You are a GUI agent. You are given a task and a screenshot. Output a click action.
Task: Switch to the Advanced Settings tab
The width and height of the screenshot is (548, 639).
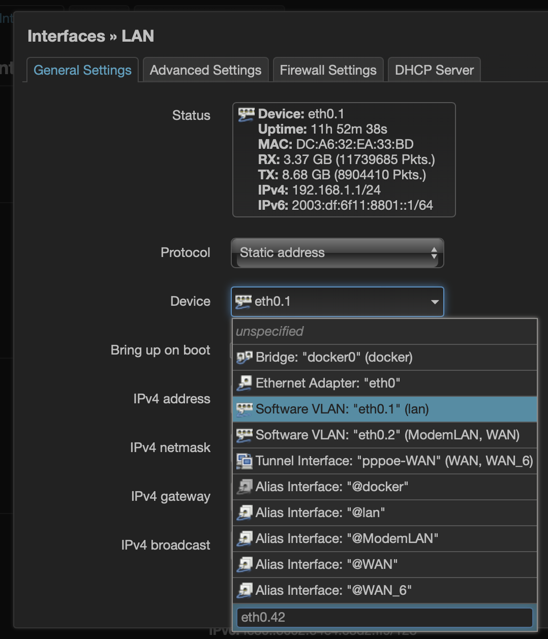coord(205,70)
